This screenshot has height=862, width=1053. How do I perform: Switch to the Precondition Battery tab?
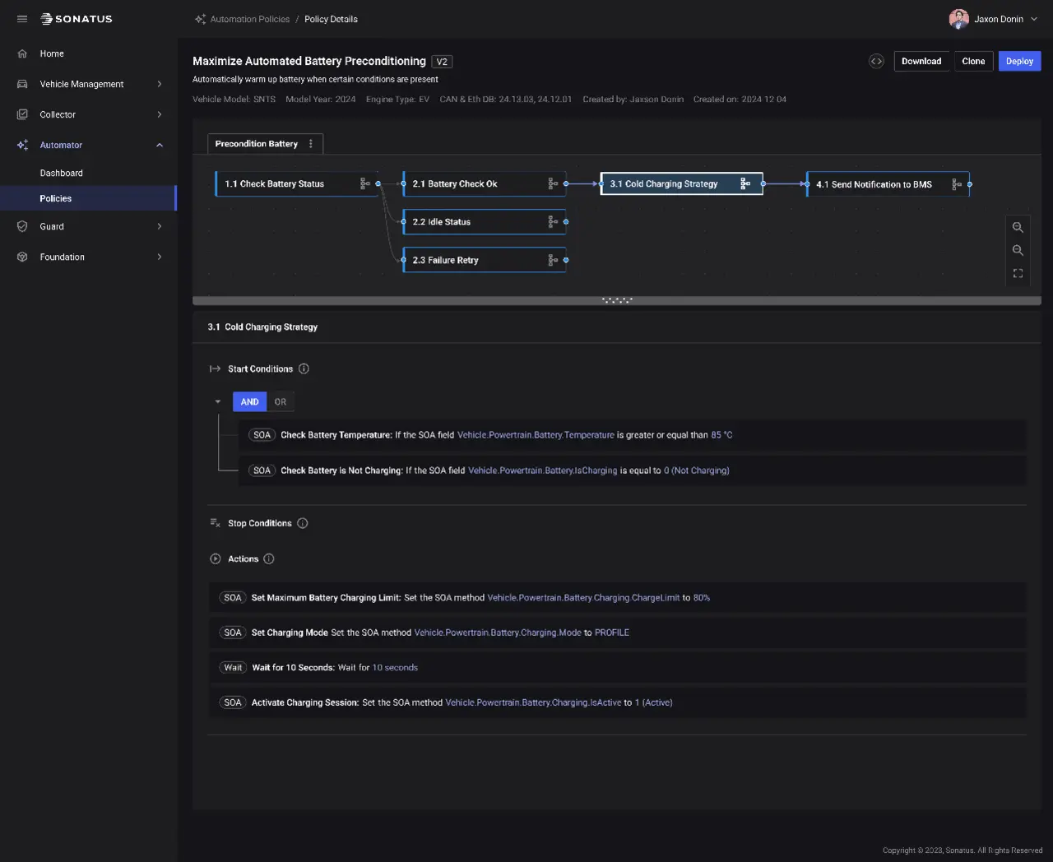256,144
